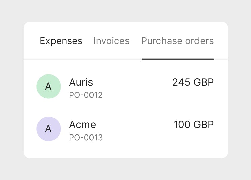Click the purple Acme avatar icon
The width and height of the screenshot is (251, 180).
[x=48, y=129]
